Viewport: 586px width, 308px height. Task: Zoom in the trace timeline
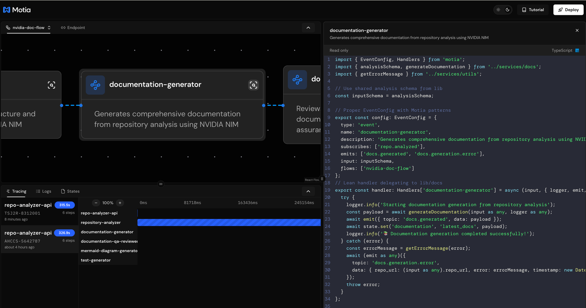point(120,203)
